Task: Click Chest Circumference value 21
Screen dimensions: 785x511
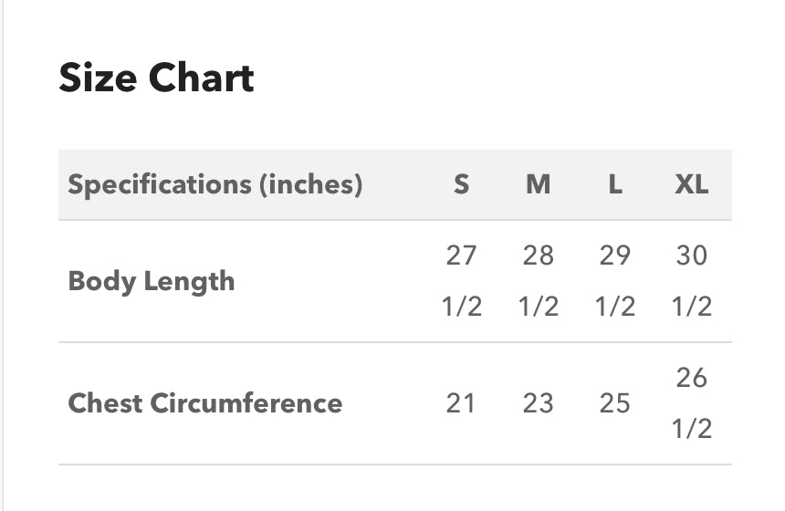Action: pyautogui.click(x=461, y=402)
